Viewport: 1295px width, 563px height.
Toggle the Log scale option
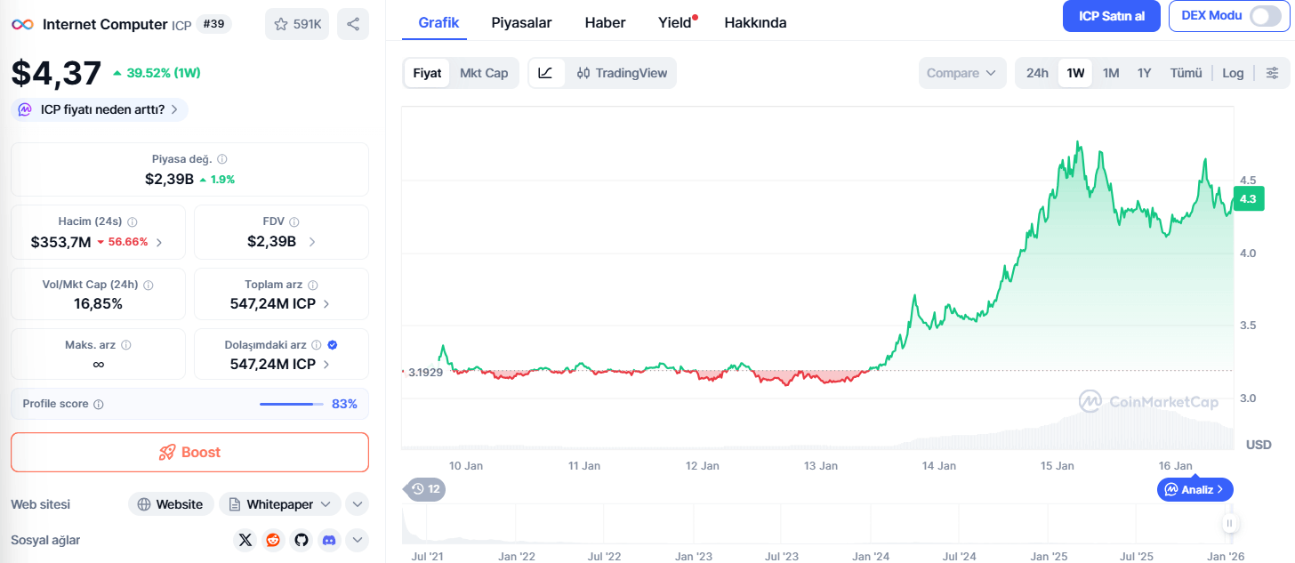[1233, 73]
